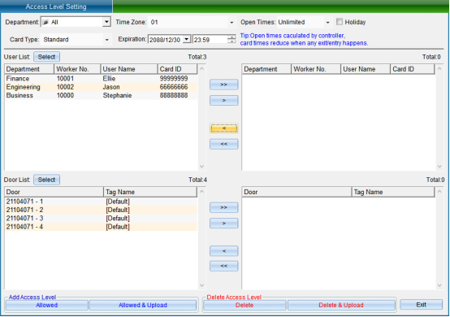The image size is (450, 317).
Task: Click the expiration date 2088/12/30 field
Action: 166,40
